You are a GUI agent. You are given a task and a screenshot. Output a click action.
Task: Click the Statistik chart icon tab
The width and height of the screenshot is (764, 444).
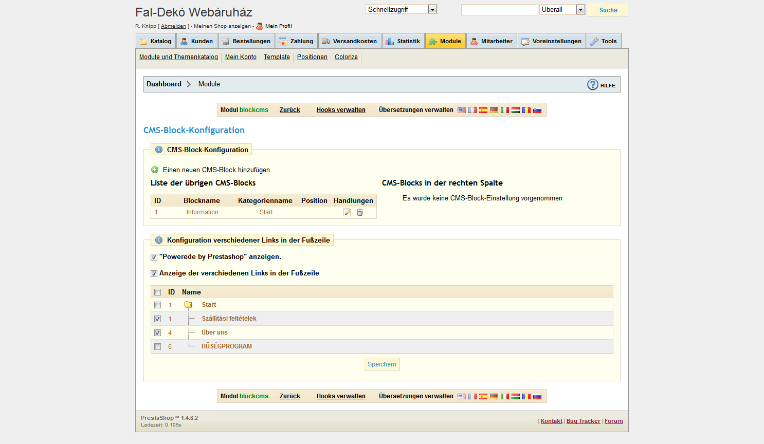(x=390, y=42)
